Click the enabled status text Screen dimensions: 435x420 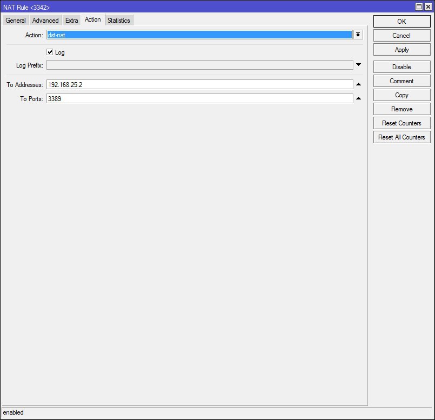tap(14, 412)
